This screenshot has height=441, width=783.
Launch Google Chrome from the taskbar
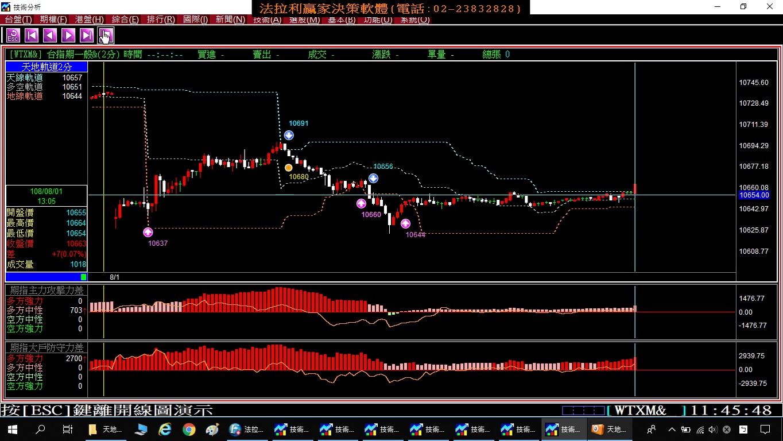pyautogui.click(x=189, y=429)
